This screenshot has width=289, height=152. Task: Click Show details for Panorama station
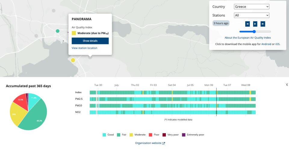click(x=90, y=41)
